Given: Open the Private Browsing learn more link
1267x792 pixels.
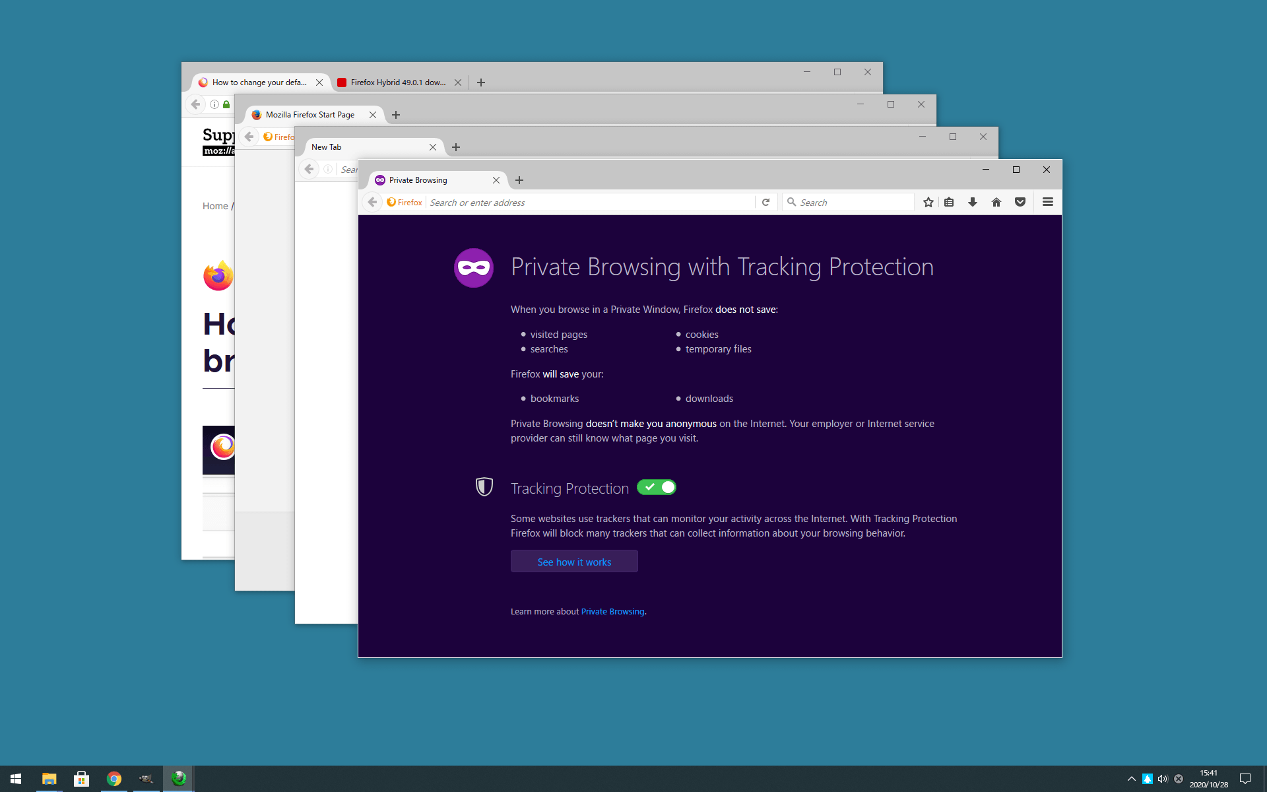Looking at the screenshot, I should (x=612, y=612).
